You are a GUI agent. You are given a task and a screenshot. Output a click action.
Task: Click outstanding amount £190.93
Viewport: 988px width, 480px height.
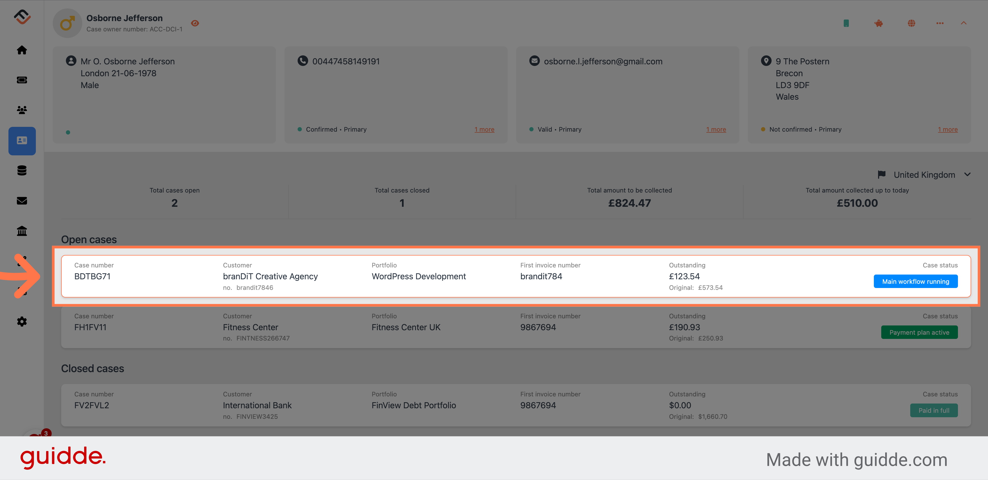pos(684,327)
